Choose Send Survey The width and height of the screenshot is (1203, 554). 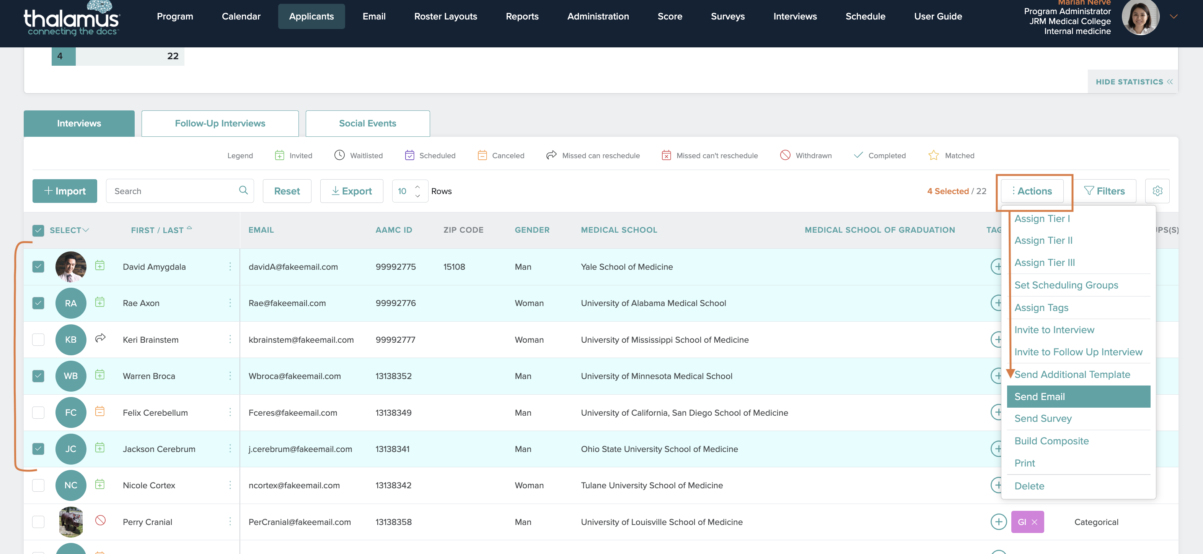(1043, 418)
